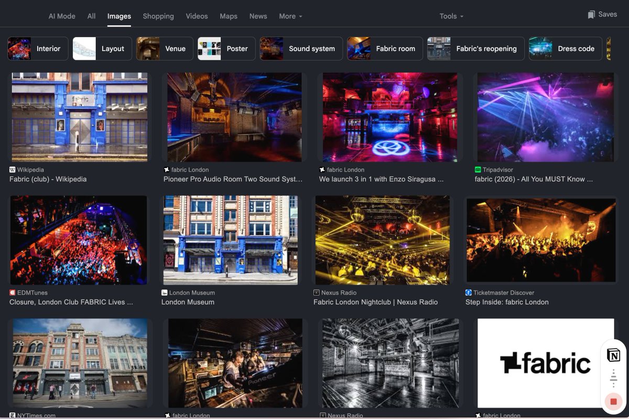This screenshot has height=419, width=629.
Task: Open Pioneer Pro Audio Room Two link
Action: coord(233,179)
